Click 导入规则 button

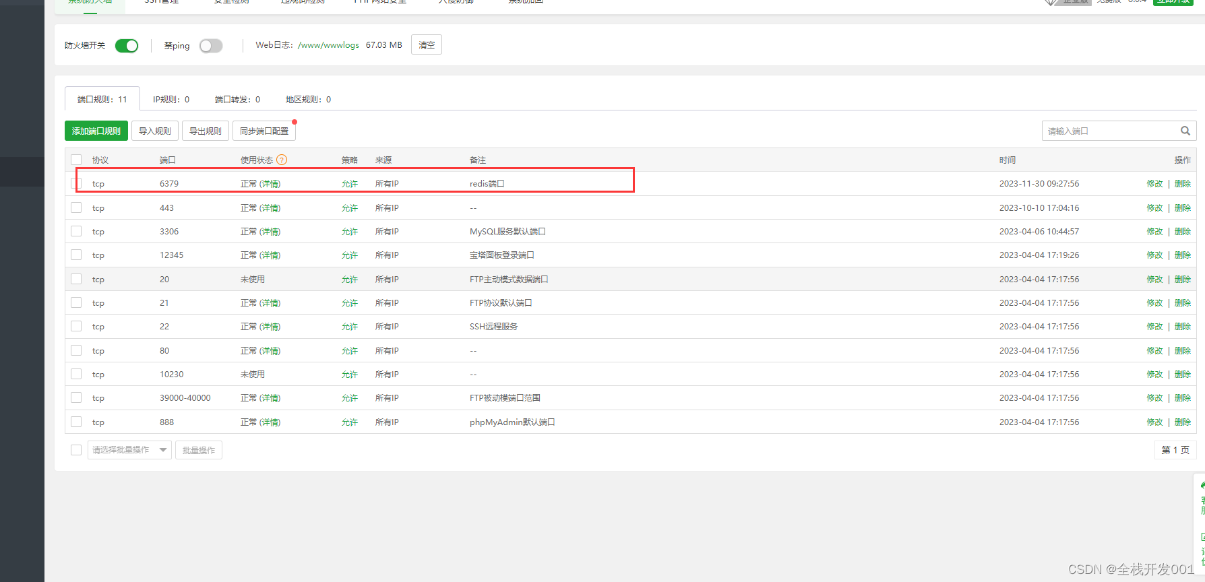155,131
